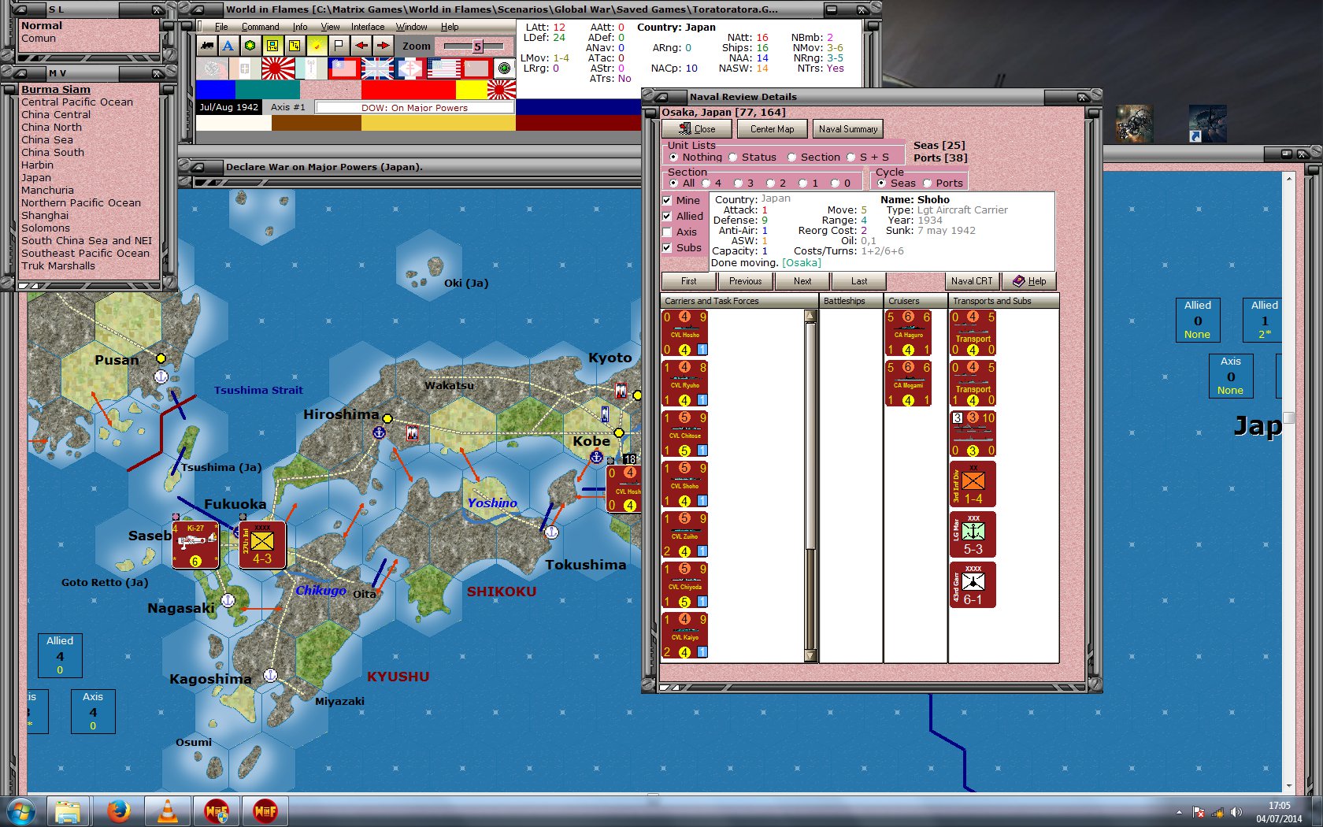Click the red right arrow toolbar icon
This screenshot has width=1323, height=827.
[383, 46]
